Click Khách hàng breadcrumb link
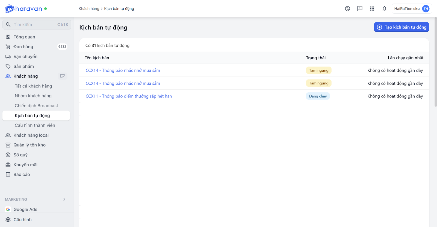437x227 pixels. click(89, 9)
